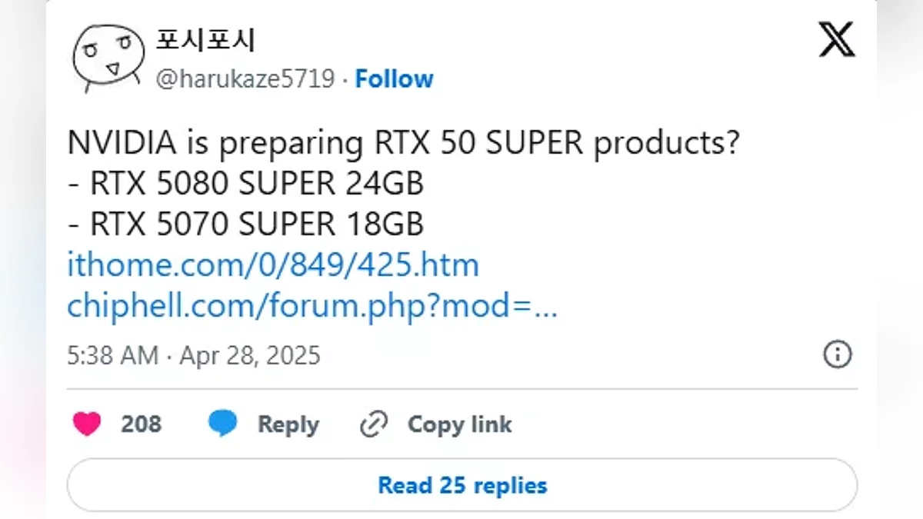923x519 pixels.
Task: Click the X logo
Action: pyautogui.click(x=836, y=39)
